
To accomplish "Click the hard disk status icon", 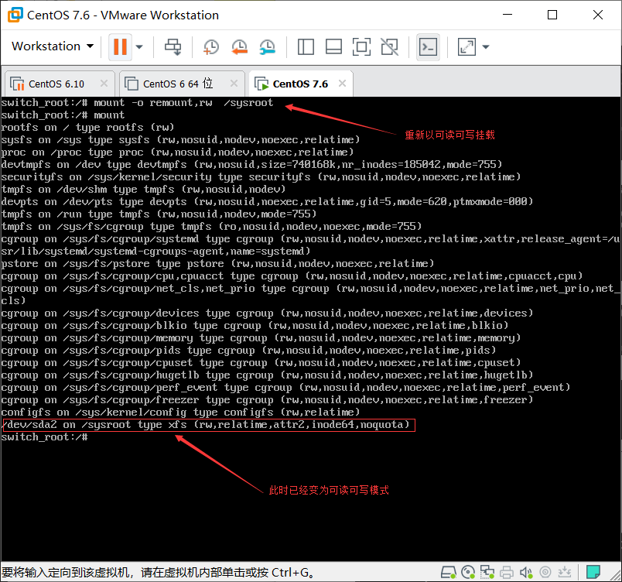I will [x=448, y=572].
